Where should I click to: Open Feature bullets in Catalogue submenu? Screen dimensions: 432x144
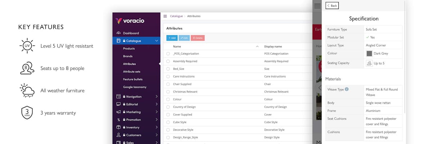[133, 79]
